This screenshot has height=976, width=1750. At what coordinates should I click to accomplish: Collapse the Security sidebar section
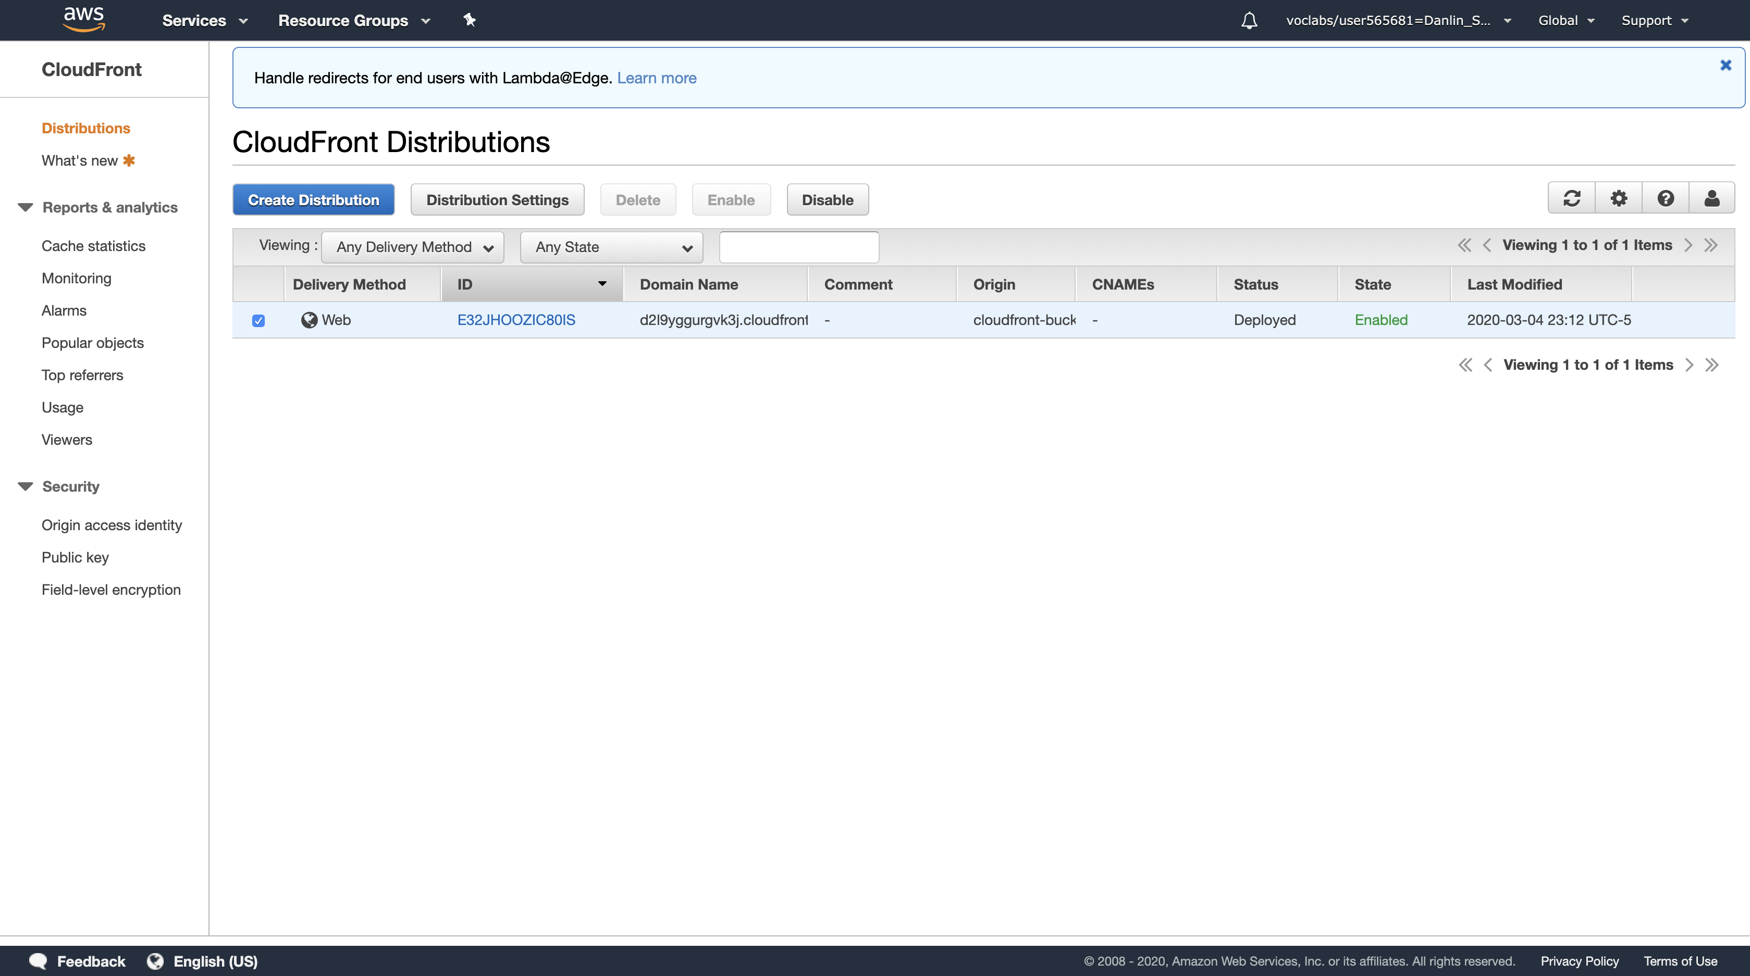26,486
